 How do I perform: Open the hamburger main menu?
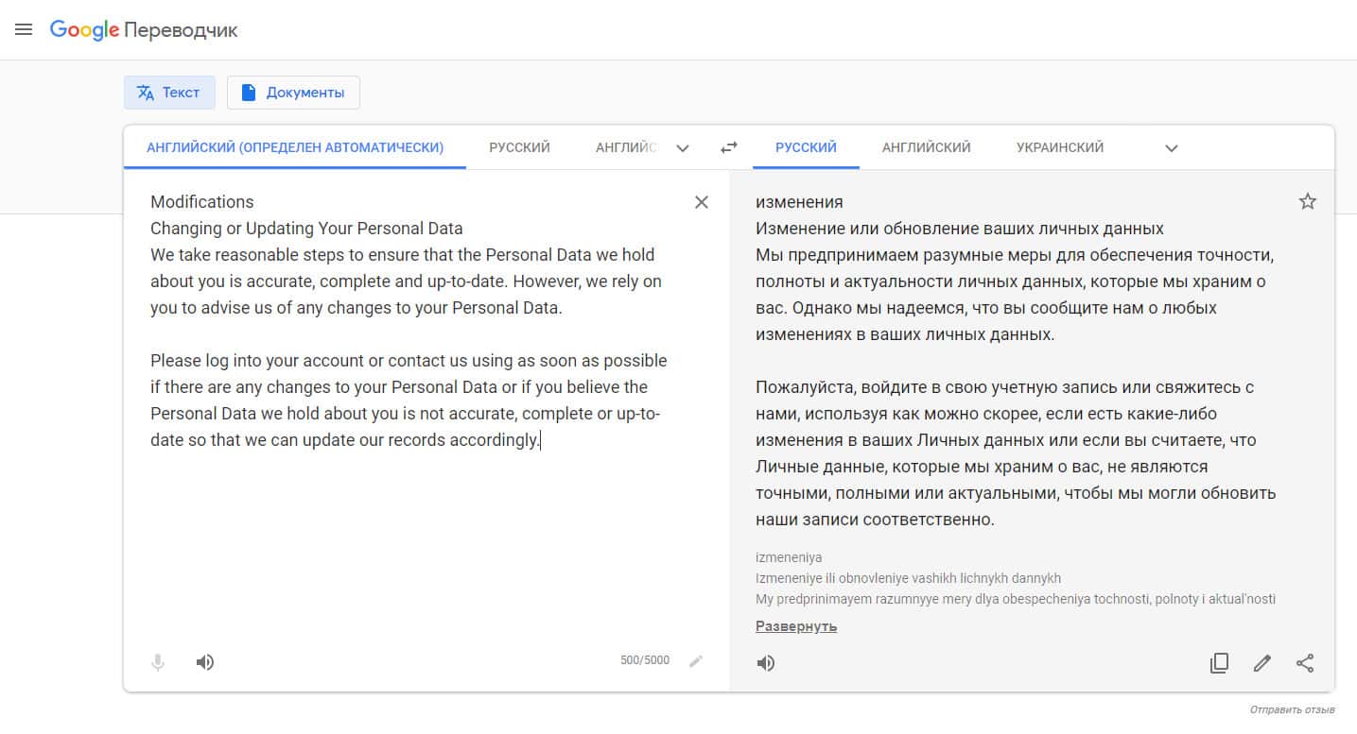pos(24,29)
